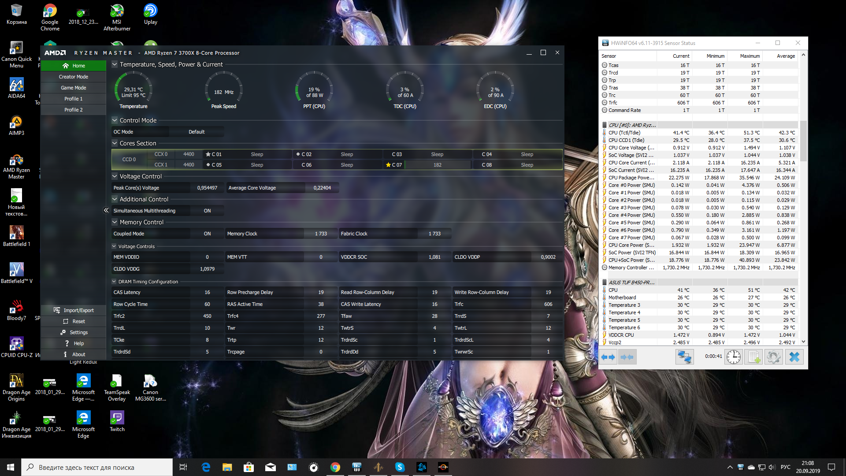
Task: Toggle Simultaneous Multithreading ON value
Action: [207, 211]
